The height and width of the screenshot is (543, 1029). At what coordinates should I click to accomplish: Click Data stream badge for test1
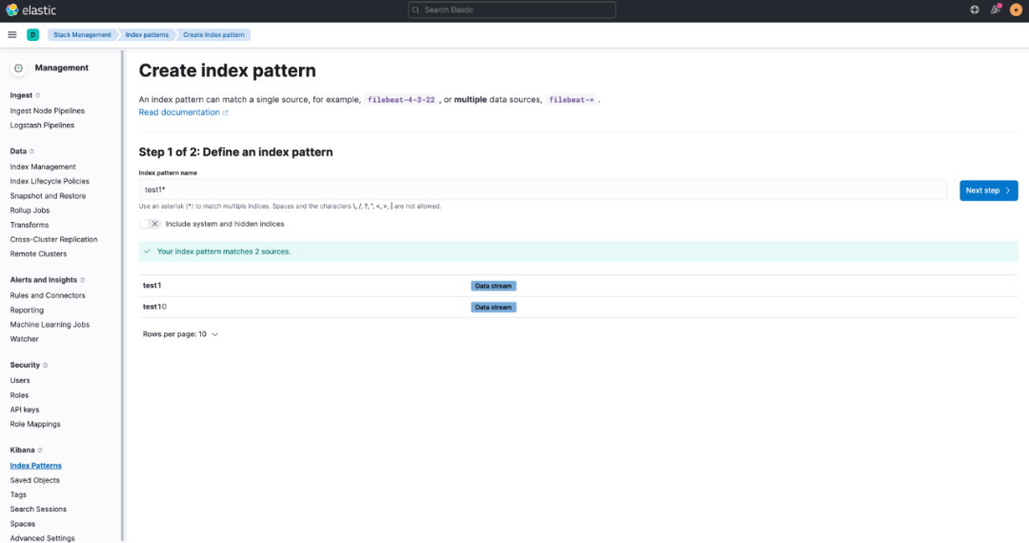(494, 286)
